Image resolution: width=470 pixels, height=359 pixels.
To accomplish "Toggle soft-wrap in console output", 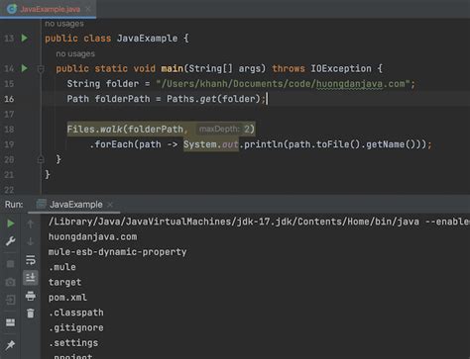I will click(x=31, y=260).
